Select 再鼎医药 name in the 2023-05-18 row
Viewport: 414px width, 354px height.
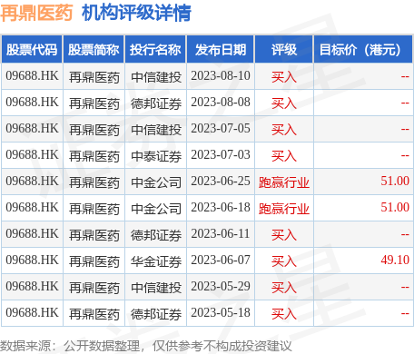coord(94,314)
